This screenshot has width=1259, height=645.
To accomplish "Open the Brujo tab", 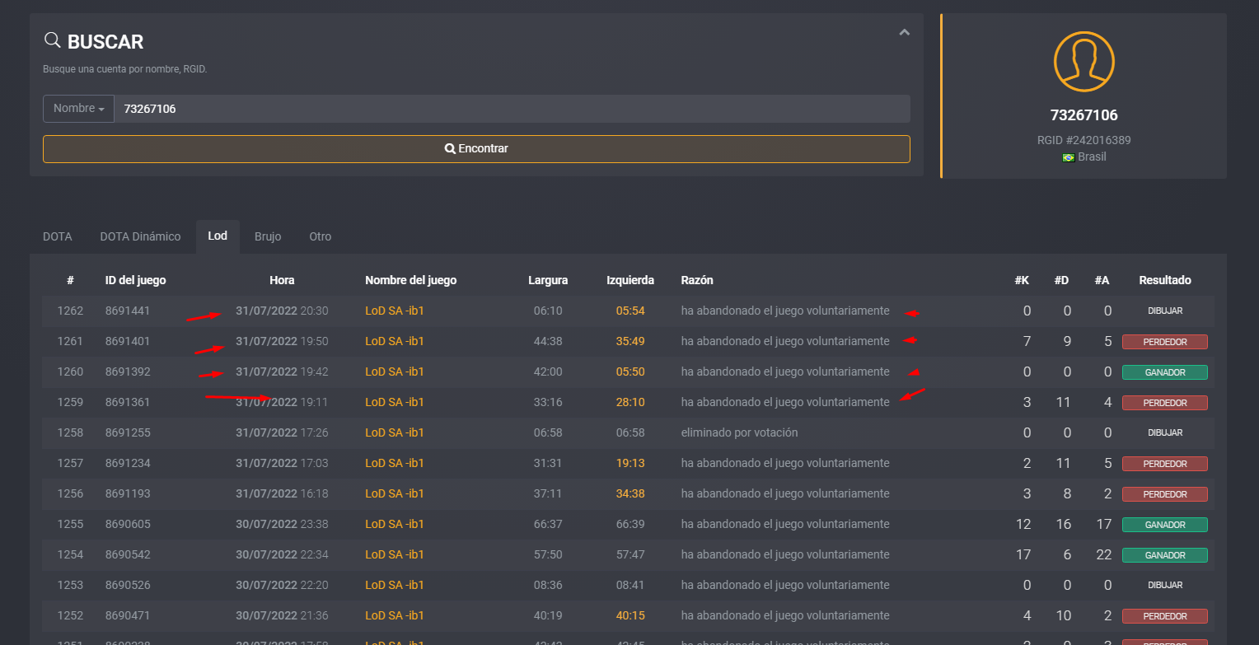I will pos(268,236).
